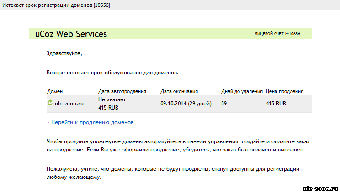Viewport: 340px width, 193px height.
Task: Click the Не хватает 415 RUB cell
Action: click(112, 104)
